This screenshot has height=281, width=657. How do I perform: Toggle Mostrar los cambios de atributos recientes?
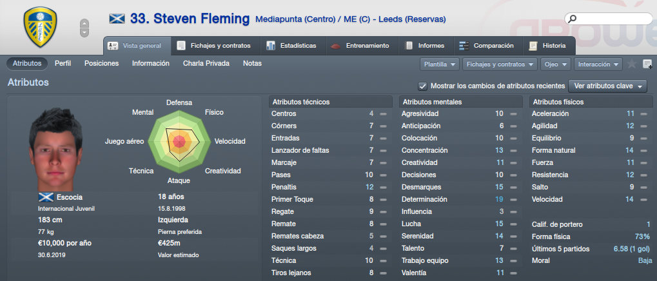(422, 86)
